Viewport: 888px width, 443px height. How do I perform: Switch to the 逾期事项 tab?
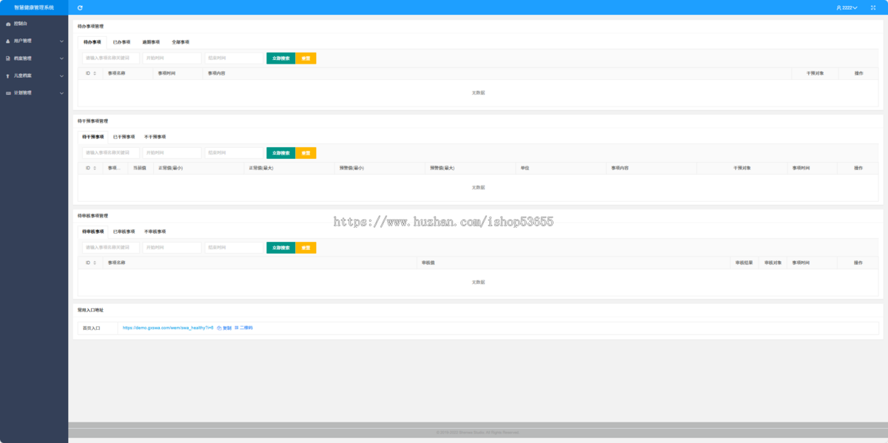click(151, 42)
